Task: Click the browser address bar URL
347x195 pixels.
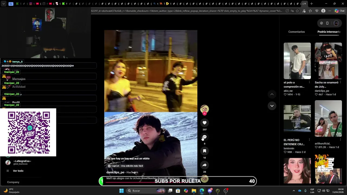Action: click(187, 11)
